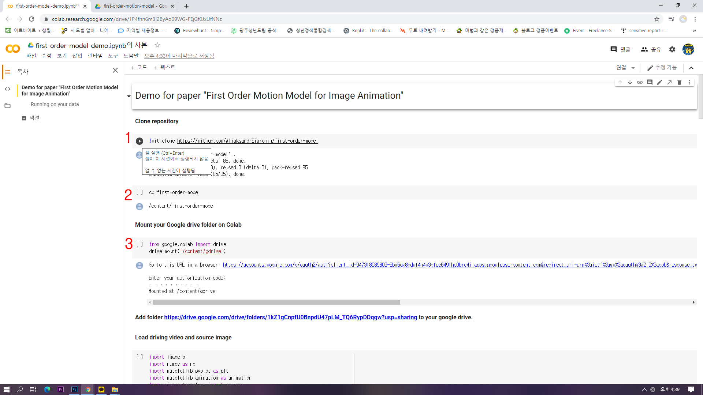Click the link-to-cell icon
Viewport: 703px width, 395px height.
click(x=640, y=82)
